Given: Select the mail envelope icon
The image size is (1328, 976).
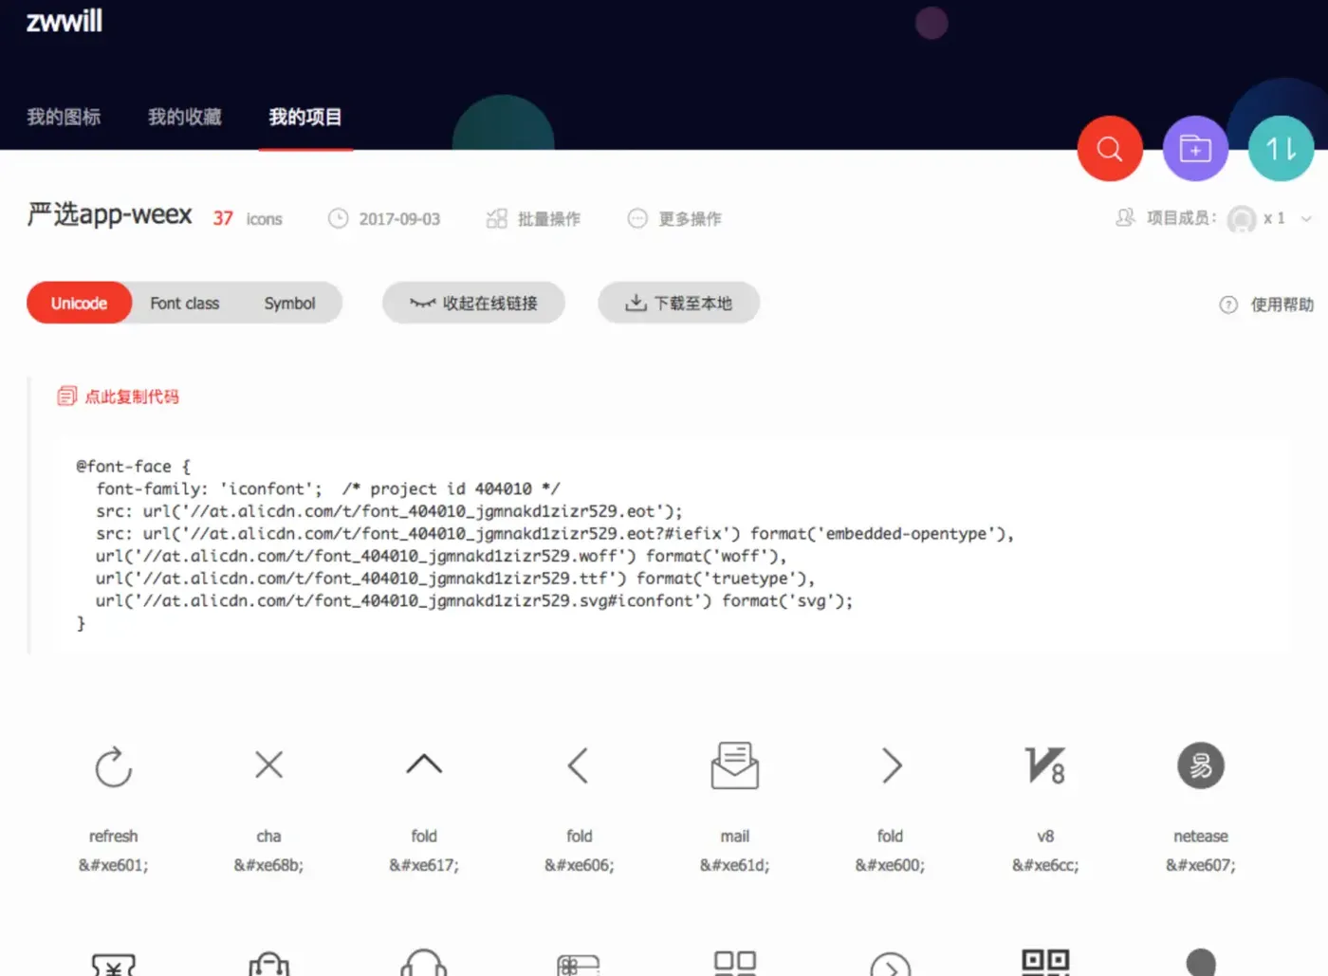Looking at the screenshot, I should 735,765.
